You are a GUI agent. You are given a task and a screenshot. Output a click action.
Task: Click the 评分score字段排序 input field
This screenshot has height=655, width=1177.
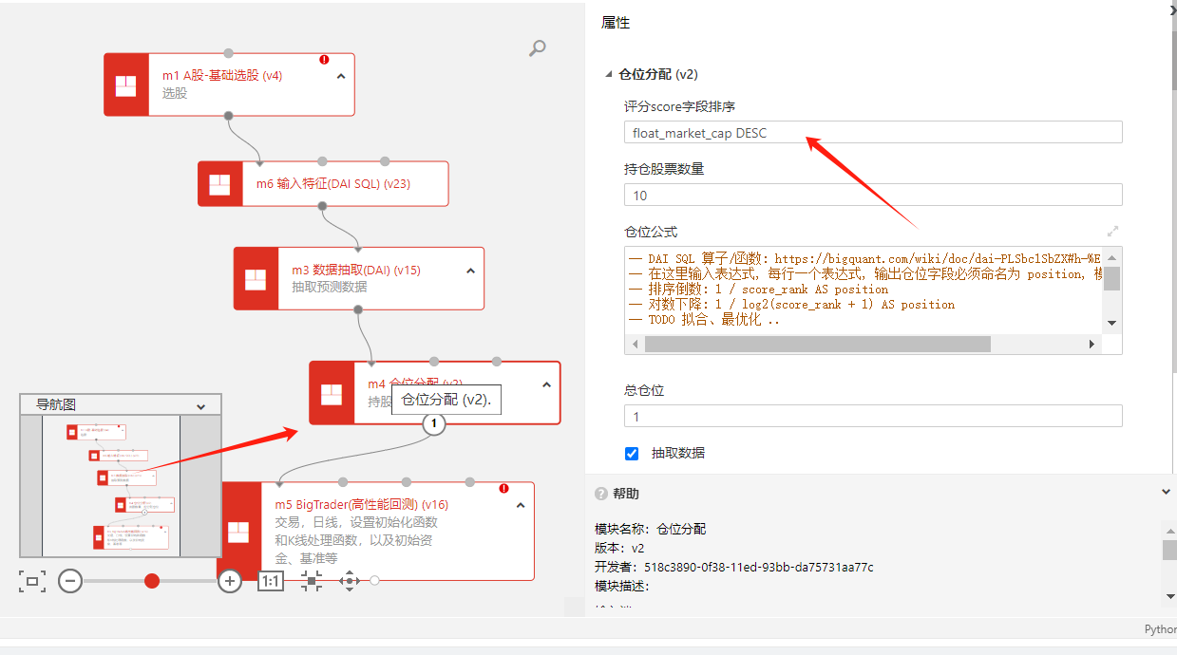tap(872, 133)
